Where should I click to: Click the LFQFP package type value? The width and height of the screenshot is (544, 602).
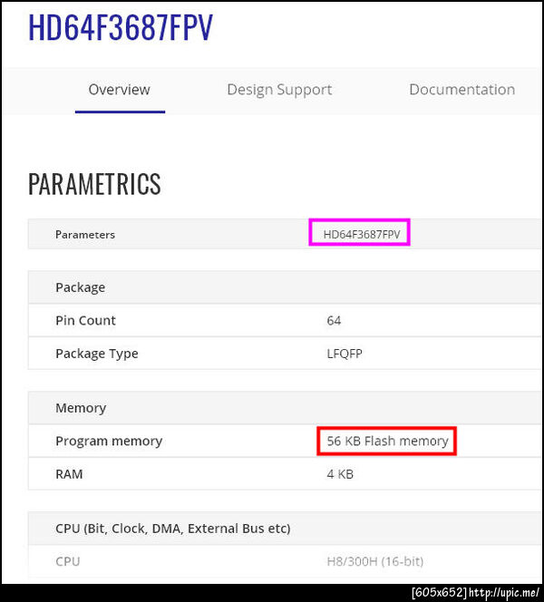pos(345,354)
